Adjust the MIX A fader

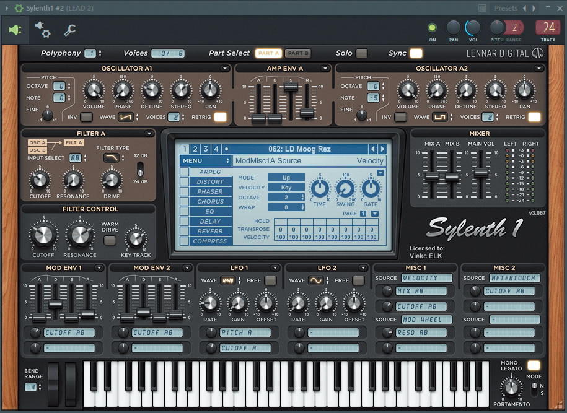point(432,176)
